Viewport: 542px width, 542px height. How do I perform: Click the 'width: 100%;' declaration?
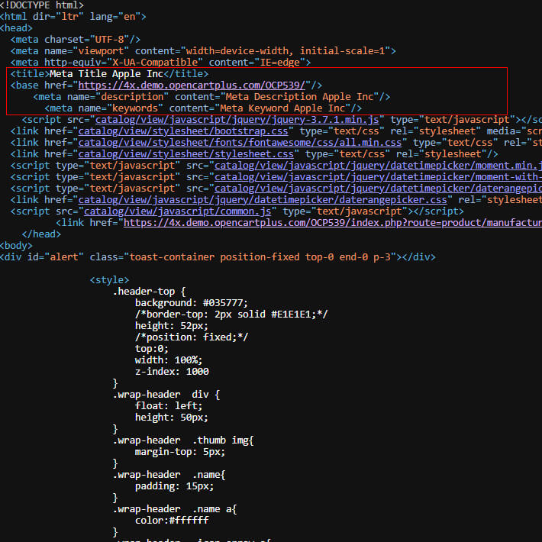point(169,360)
